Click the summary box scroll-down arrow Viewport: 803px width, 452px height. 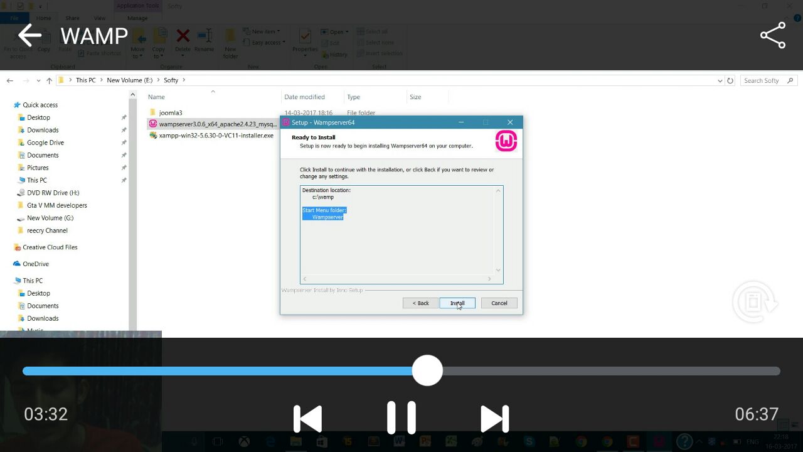499,271
